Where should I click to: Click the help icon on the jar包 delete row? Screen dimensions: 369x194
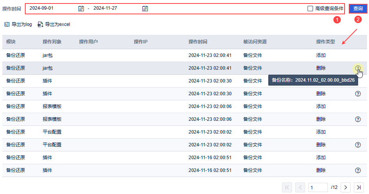pyautogui.click(x=358, y=68)
